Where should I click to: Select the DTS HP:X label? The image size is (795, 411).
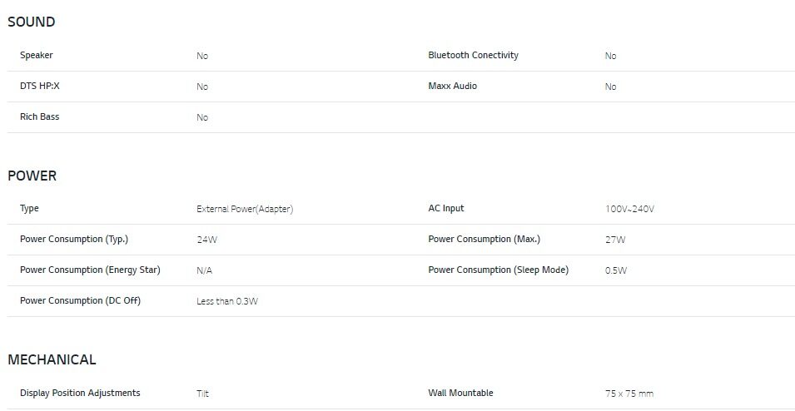(x=40, y=86)
